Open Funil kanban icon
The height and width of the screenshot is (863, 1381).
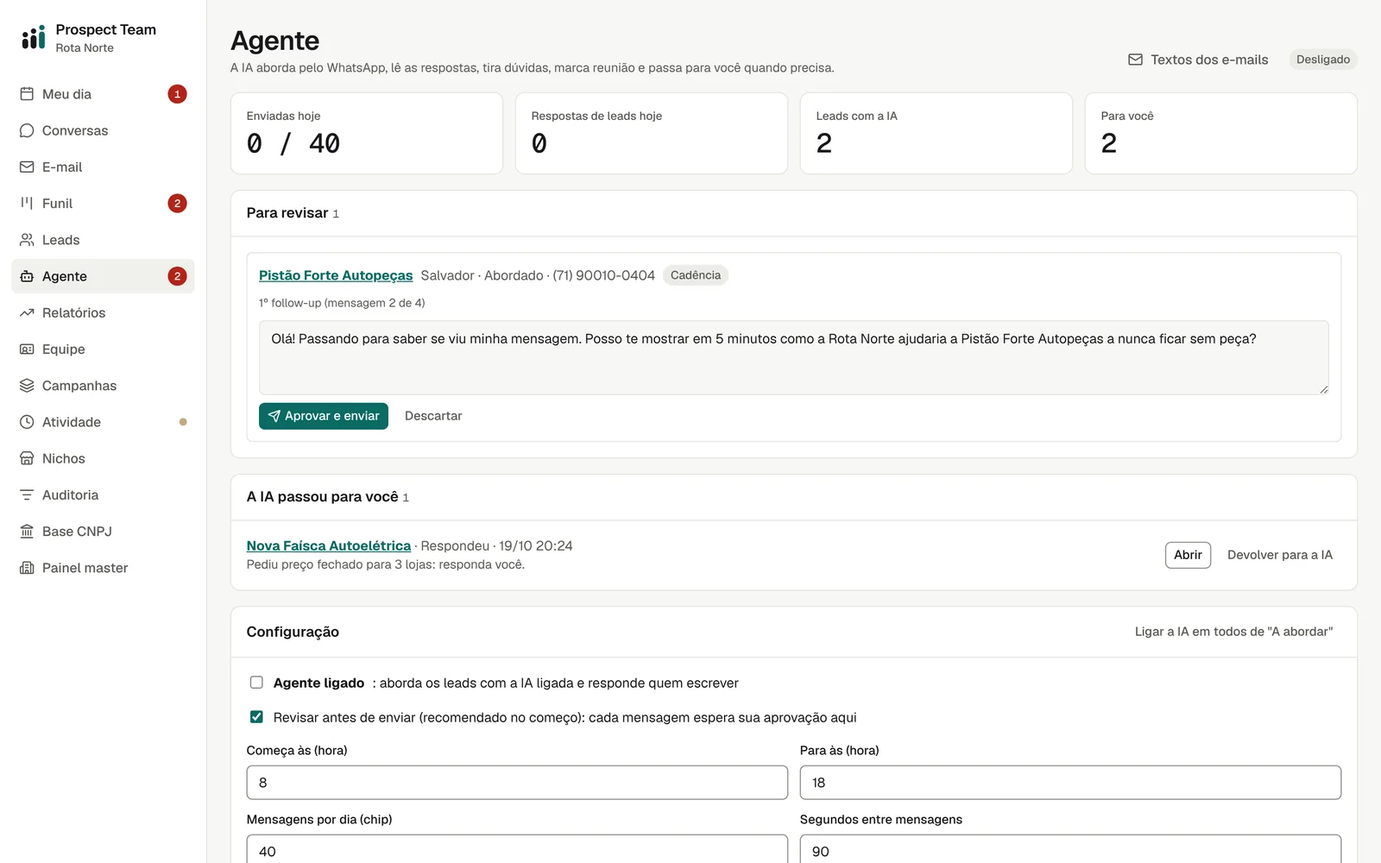pyautogui.click(x=27, y=203)
